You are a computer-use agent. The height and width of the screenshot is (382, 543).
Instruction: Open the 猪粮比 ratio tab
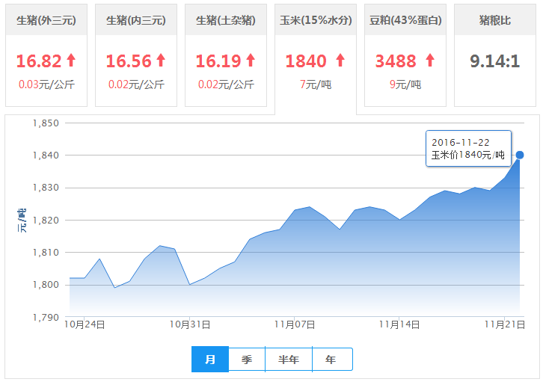tap(495, 55)
